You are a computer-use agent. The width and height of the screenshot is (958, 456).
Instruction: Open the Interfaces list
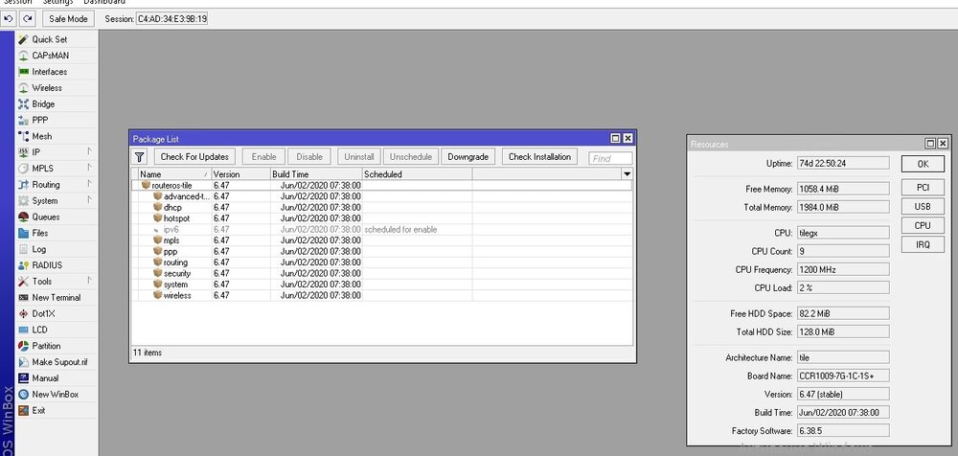[x=49, y=72]
